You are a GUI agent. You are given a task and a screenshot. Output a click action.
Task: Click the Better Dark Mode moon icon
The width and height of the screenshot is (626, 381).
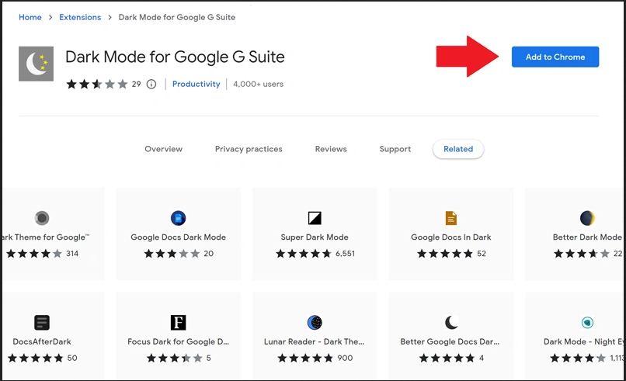(587, 218)
